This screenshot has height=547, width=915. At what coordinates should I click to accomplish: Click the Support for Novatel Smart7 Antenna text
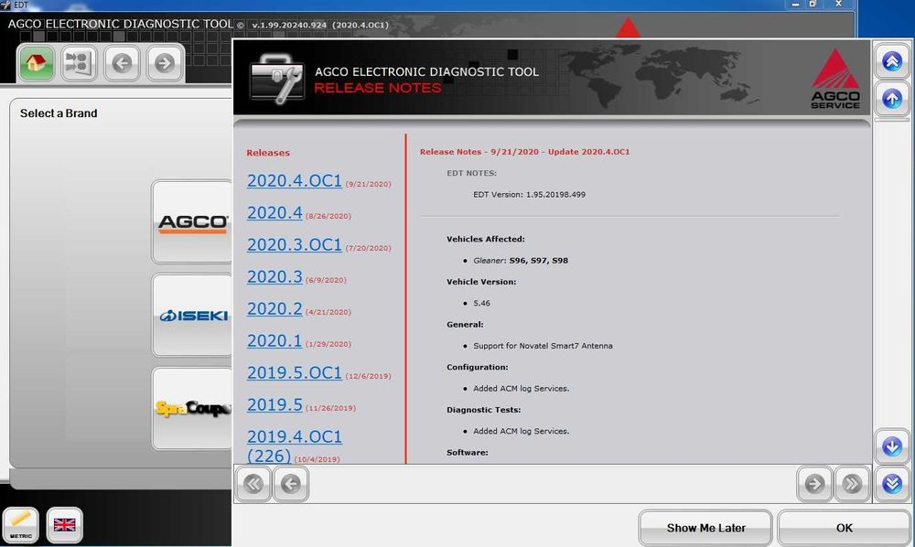[x=543, y=346]
